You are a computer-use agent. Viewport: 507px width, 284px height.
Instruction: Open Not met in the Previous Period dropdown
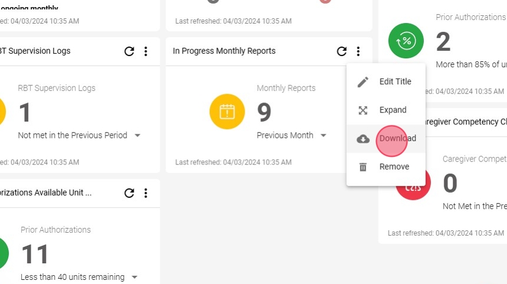[79, 135]
